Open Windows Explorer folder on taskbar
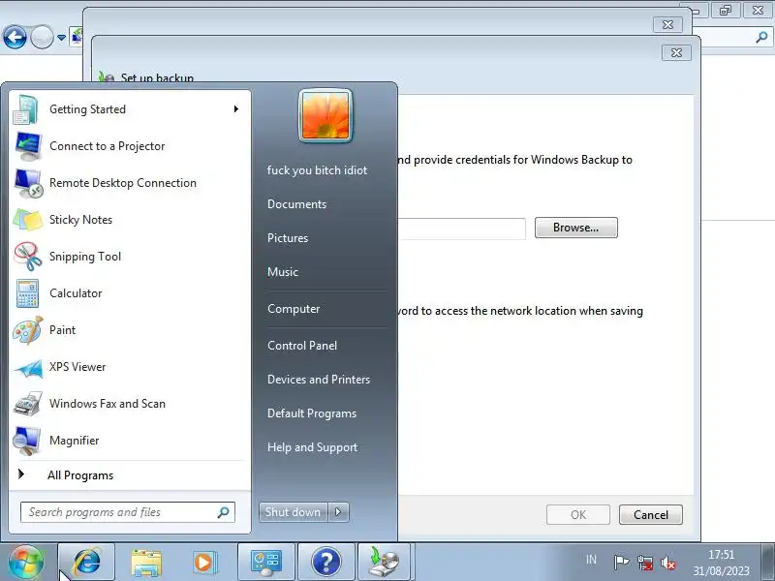Screen dimensions: 775x581 pyautogui.click(x=146, y=562)
